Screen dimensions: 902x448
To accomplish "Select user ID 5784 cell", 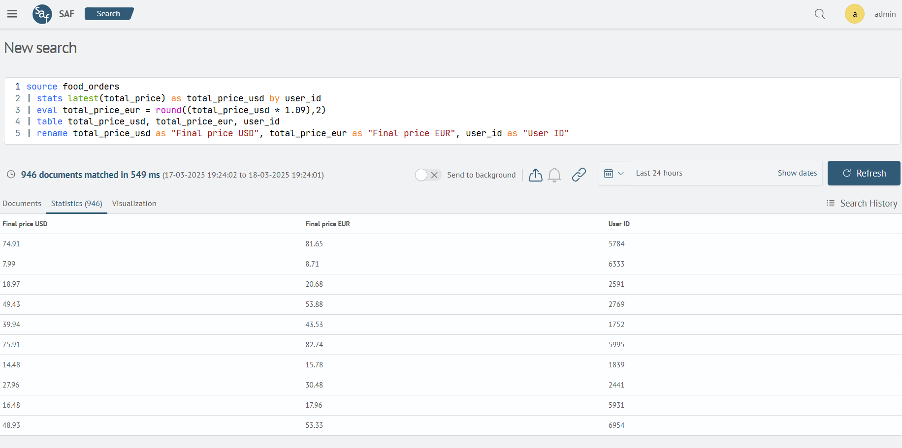I will (x=616, y=244).
